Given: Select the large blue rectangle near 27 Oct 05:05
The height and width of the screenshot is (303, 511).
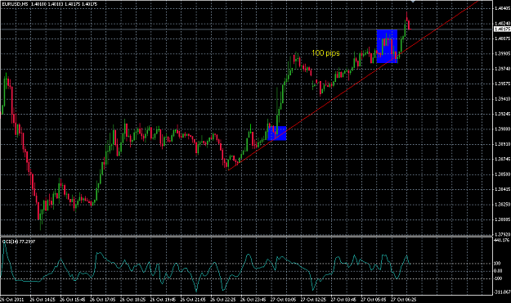Looking at the screenshot, I should (387, 47).
